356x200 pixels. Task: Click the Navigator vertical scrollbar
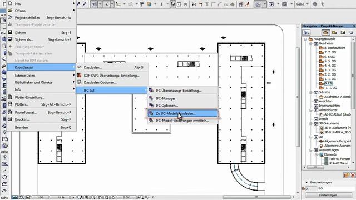tap(353, 101)
